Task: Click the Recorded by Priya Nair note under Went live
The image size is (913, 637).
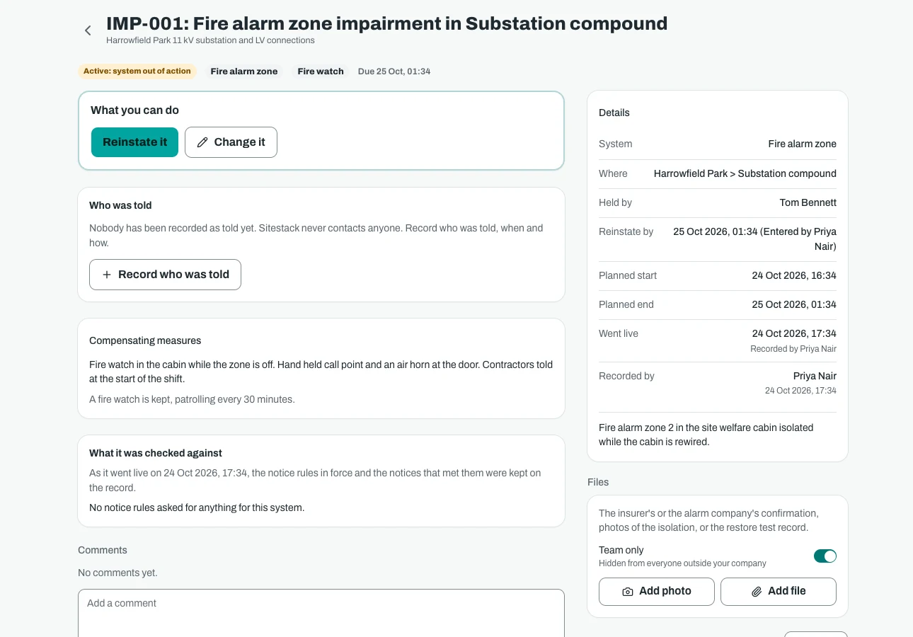Action: pyautogui.click(x=793, y=349)
